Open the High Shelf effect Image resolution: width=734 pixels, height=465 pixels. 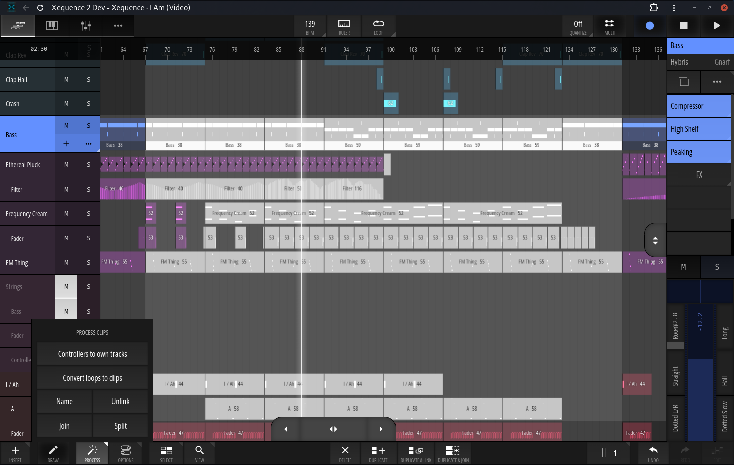699,129
